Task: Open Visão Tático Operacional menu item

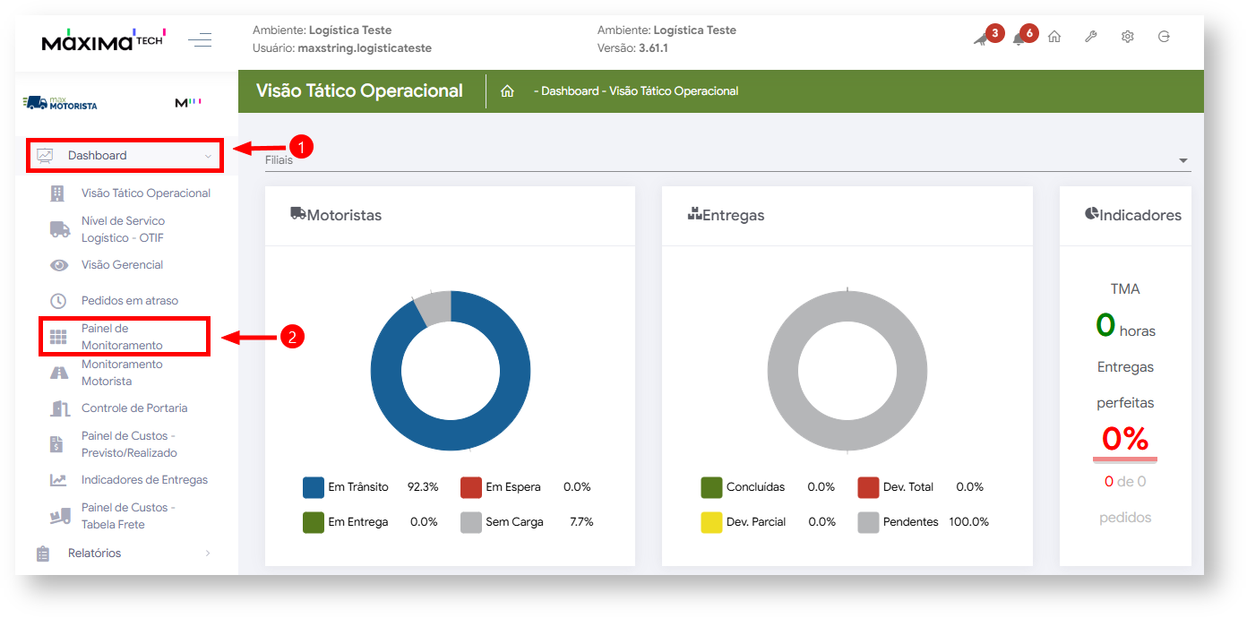Action: 145,193
